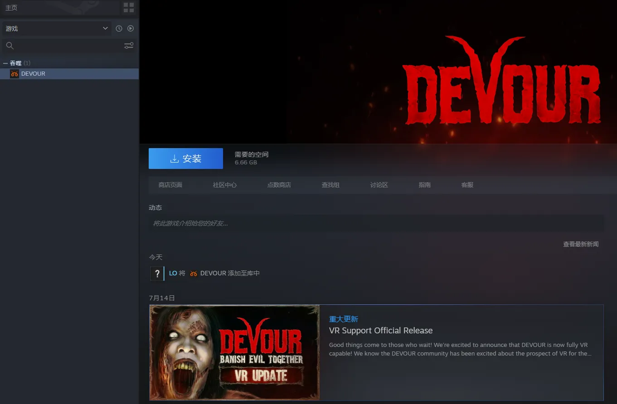Open recent activity clock icon
Image resolution: width=617 pixels, height=404 pixels.
(119, 29)
